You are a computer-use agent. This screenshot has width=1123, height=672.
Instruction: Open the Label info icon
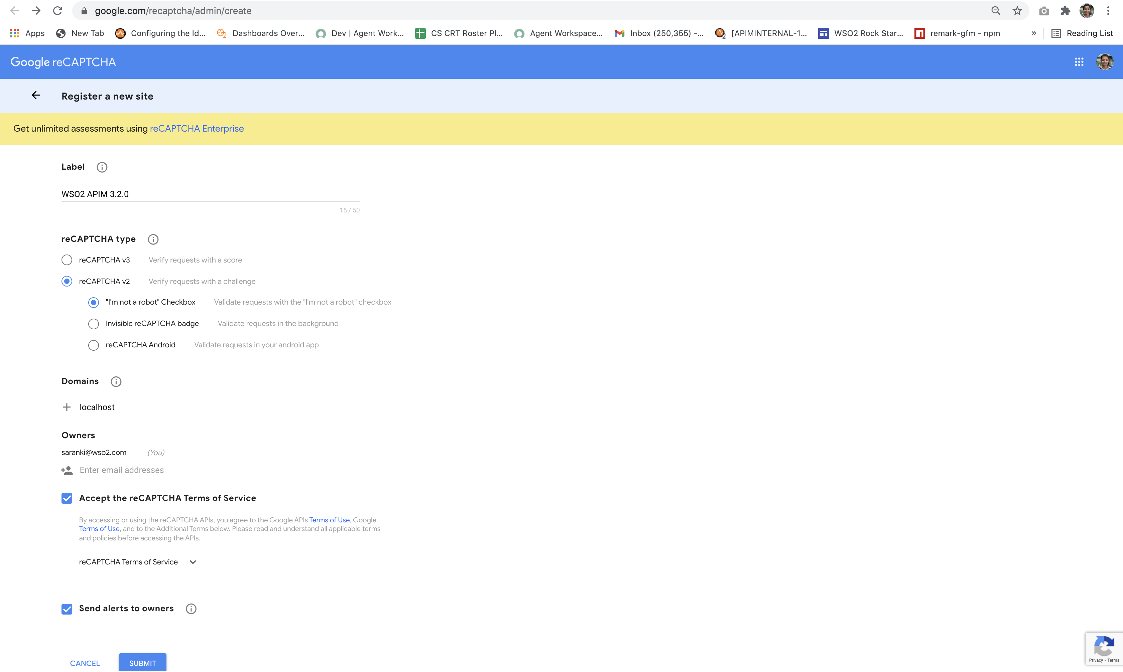102,167
